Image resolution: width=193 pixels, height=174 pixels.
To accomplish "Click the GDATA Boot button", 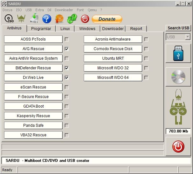I will point(33,106).
